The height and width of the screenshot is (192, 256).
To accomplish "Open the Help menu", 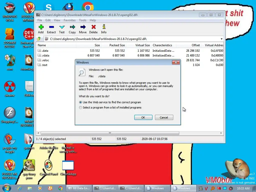I will tap(93, 20).
